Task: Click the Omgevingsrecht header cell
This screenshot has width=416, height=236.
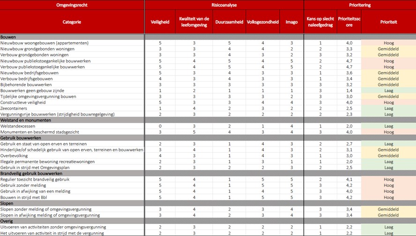Action: (72, 5)
